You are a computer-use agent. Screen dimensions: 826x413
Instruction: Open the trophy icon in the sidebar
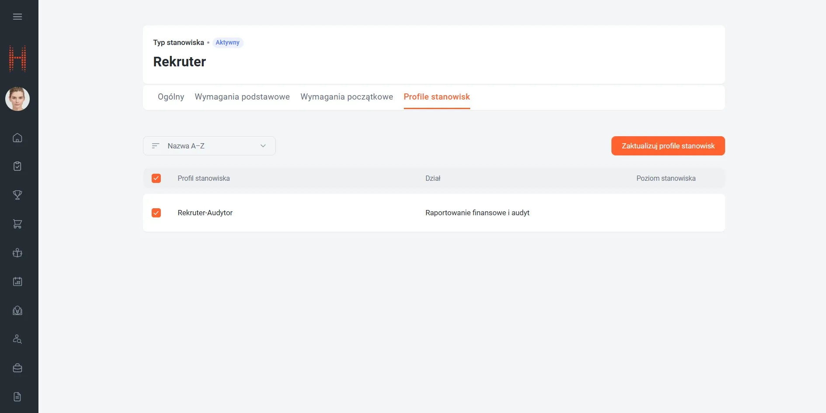point(17,195)
